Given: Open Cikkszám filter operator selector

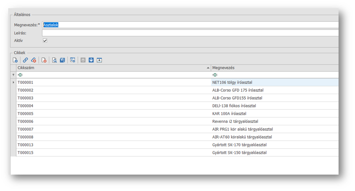Looking at the screenshot, I should 20,75.
